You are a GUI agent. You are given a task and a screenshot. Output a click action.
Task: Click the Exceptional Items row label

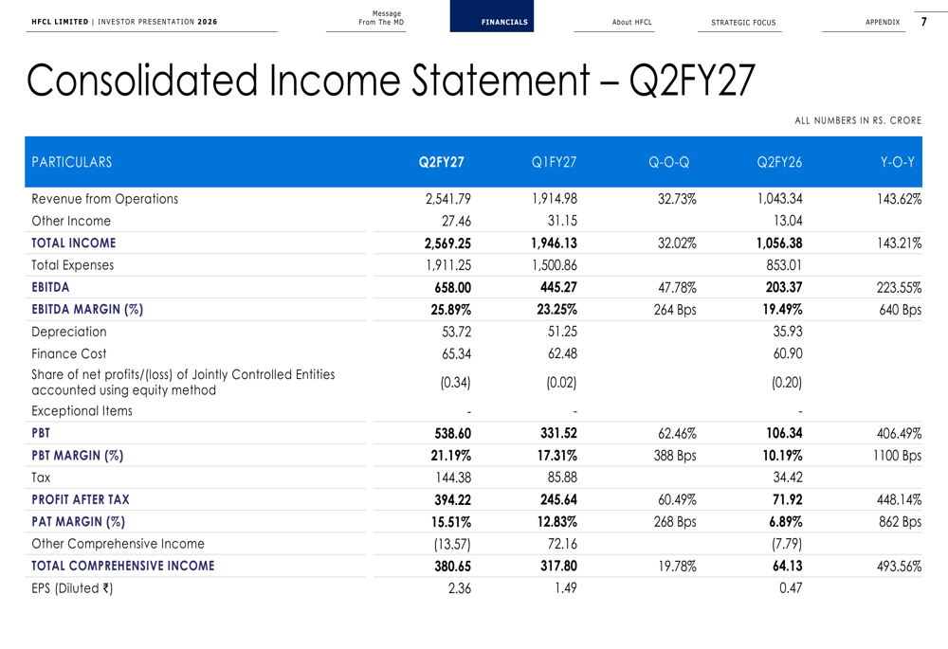point(82,411)
